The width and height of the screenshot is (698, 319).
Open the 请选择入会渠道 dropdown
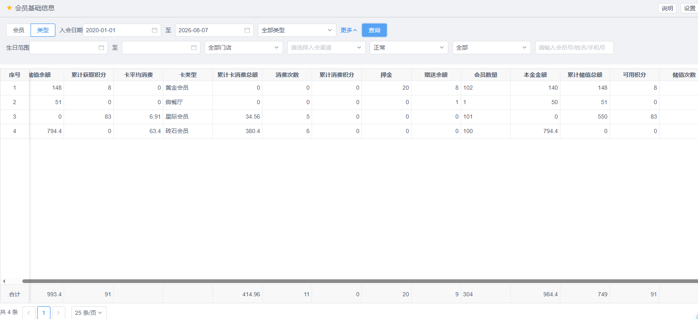pyautogui.click(x=326, y=48)
